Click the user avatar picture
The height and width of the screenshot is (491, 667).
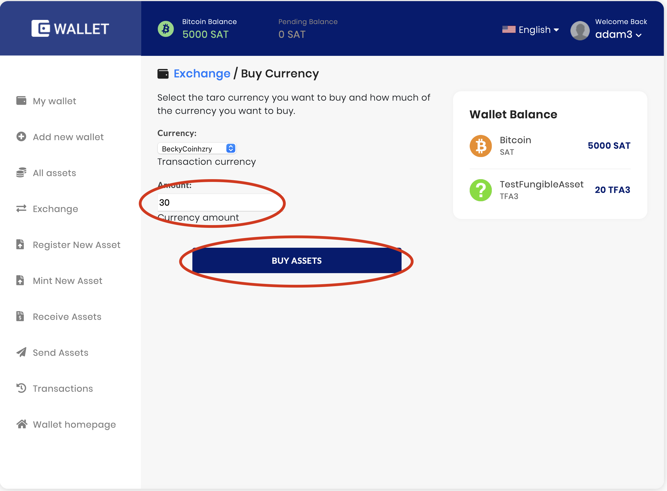click(580, 30)
